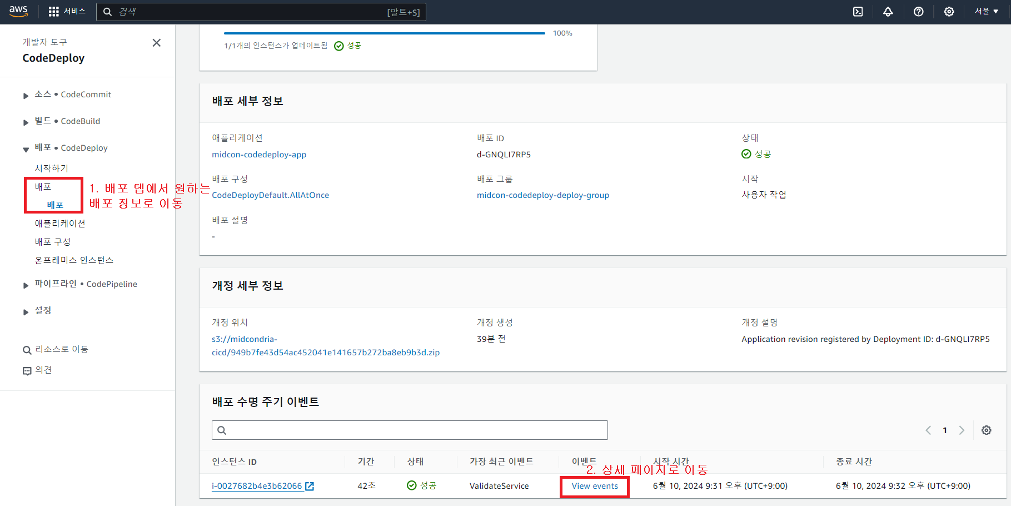The width and height of the screenshot is (1011, 506).
Task: Open 온프레미스 인스턴스 in the sidebar
Action: pyautogui.click(x=74, y=260)
